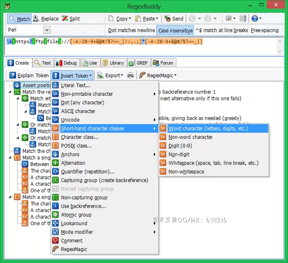
Task: Click the Use backreference number icon
Action: [x=55, y=206]
